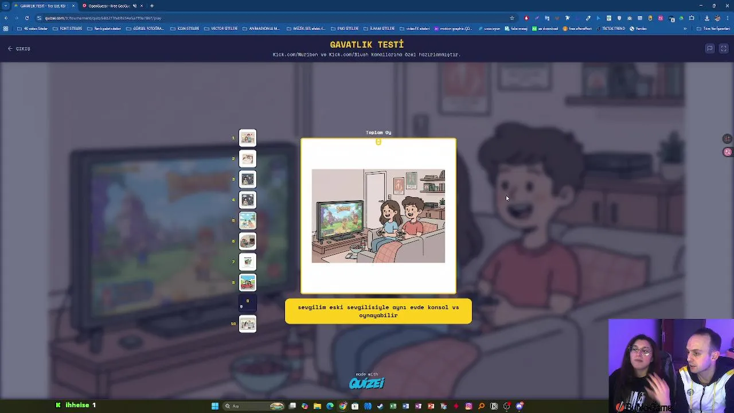Open Chrome from the taskbar
Screen dimensions: 734x413
tap(343, 406)
